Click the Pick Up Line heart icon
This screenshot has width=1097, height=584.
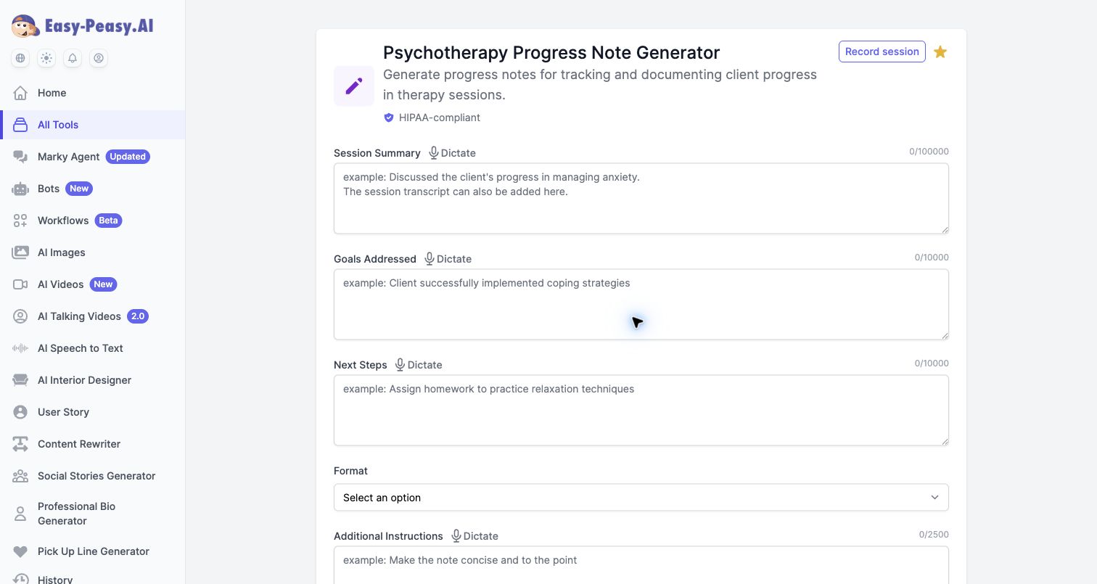coord(20,551)
